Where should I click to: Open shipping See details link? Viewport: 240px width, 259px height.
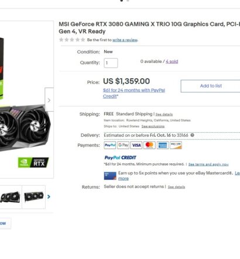pyautogui.click(x=164, y=115)
